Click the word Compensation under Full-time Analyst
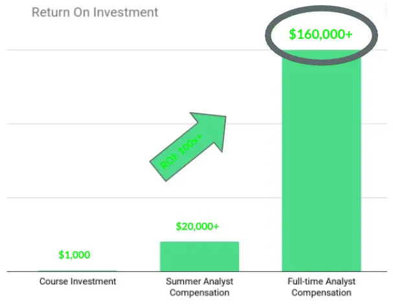Image resolution: width=393 pixels, height=307 pixels. [x=321, y=293]
